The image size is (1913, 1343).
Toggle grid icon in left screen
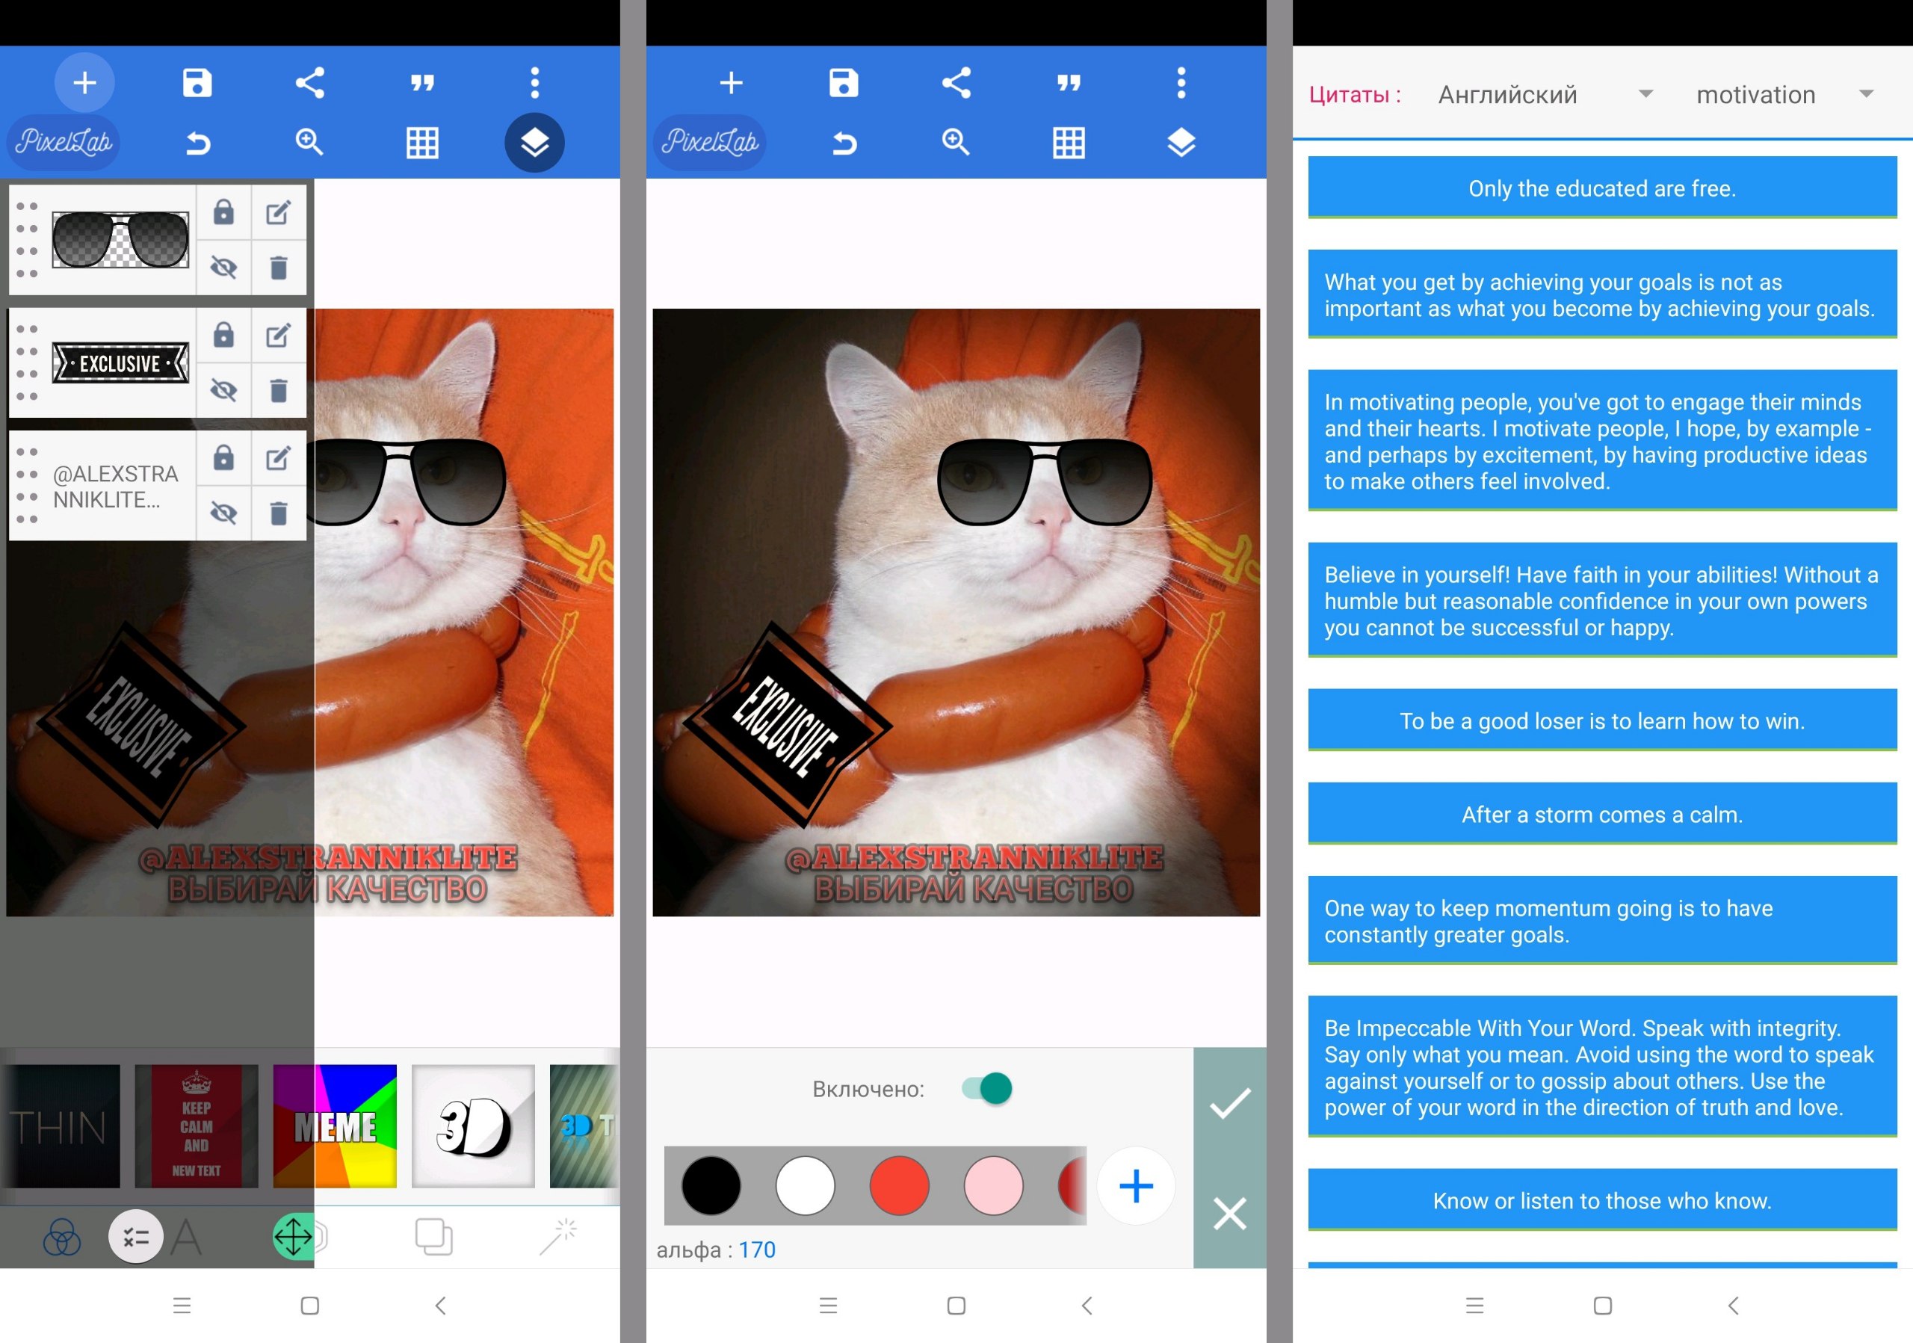click(422, 143)
